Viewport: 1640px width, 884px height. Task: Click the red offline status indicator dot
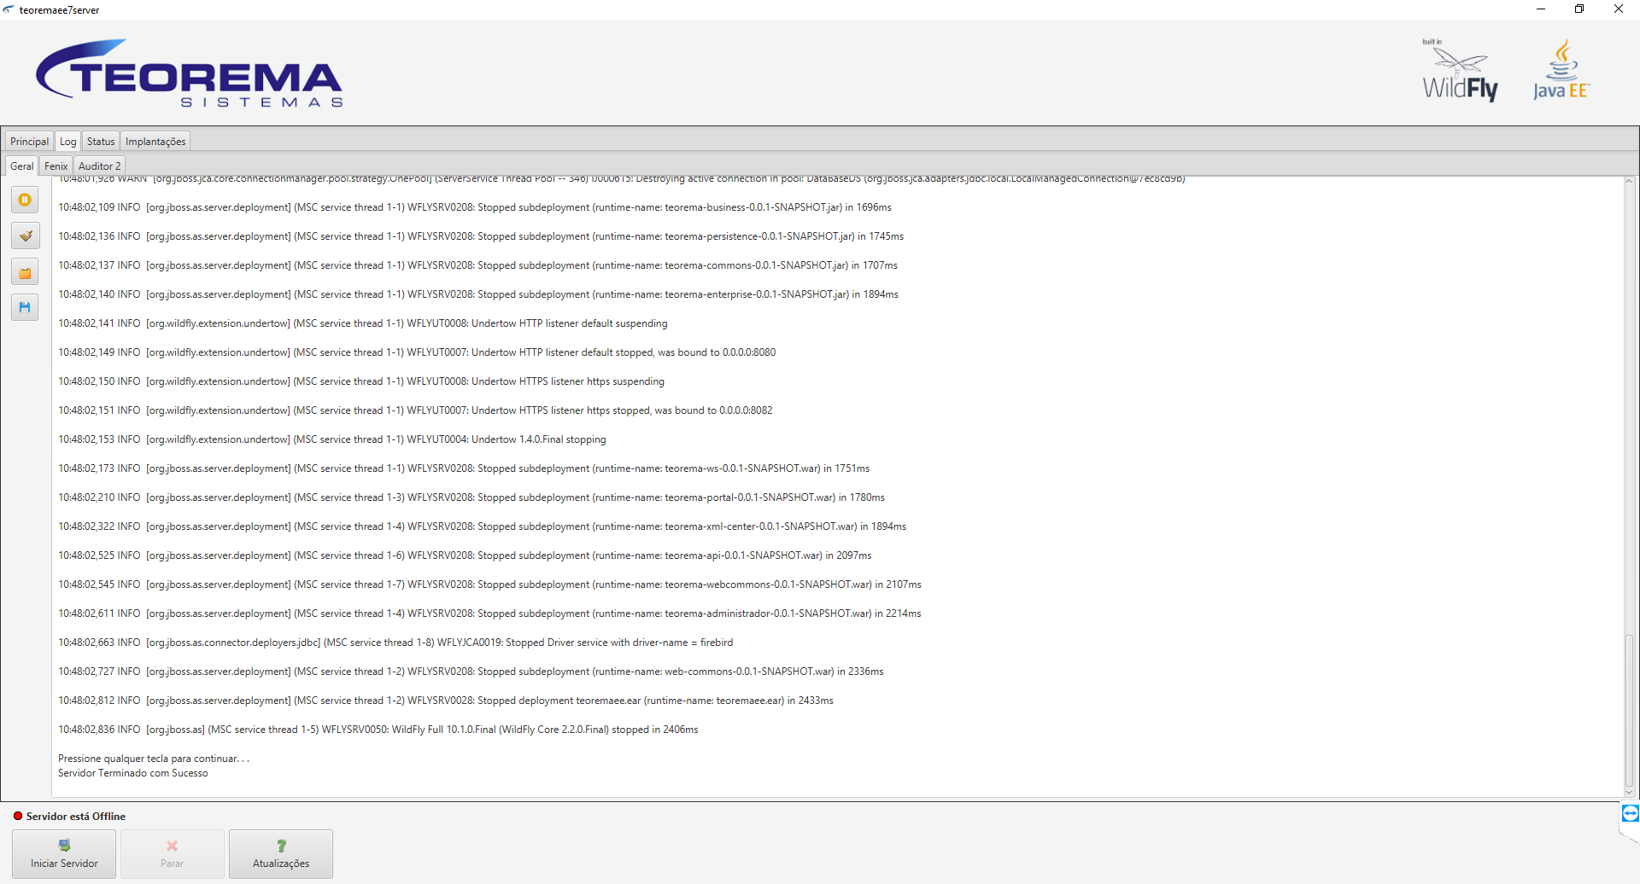(x=18, y=816)
